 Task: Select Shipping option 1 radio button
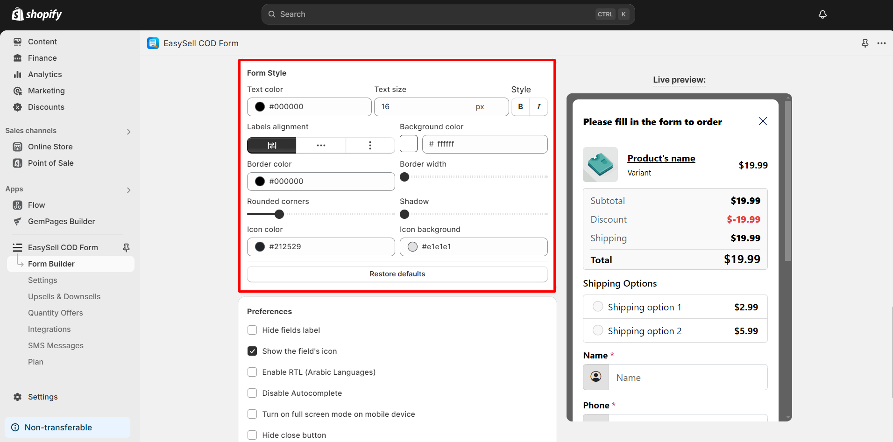(x=597, y=307)
